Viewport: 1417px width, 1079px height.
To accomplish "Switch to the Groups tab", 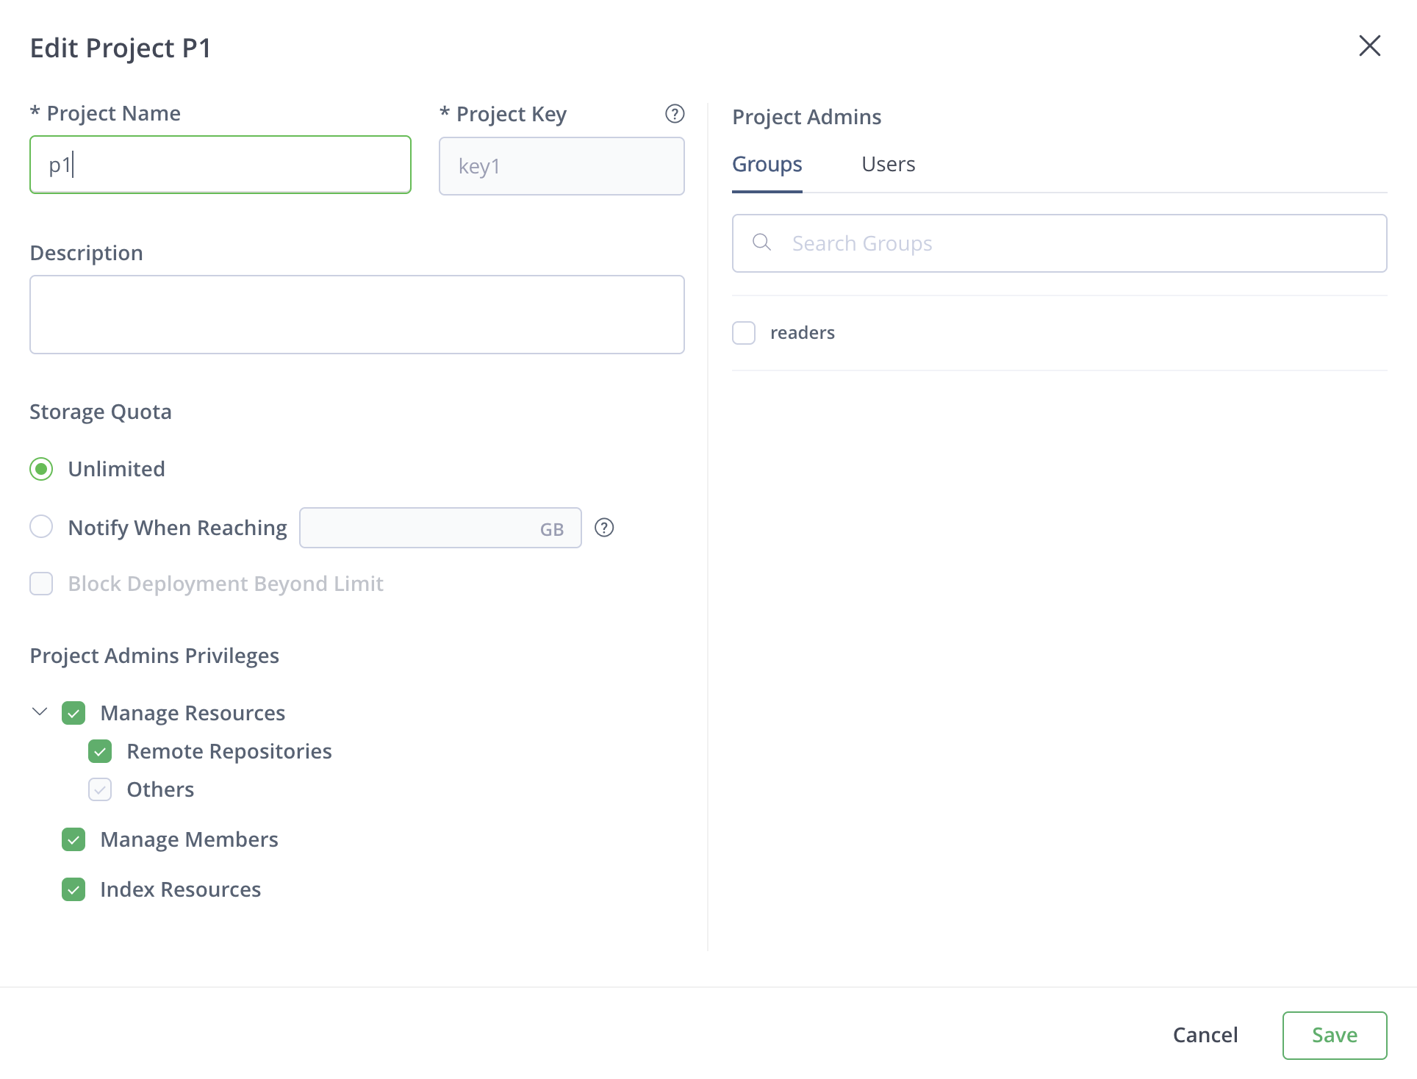I will coord(767,164).
